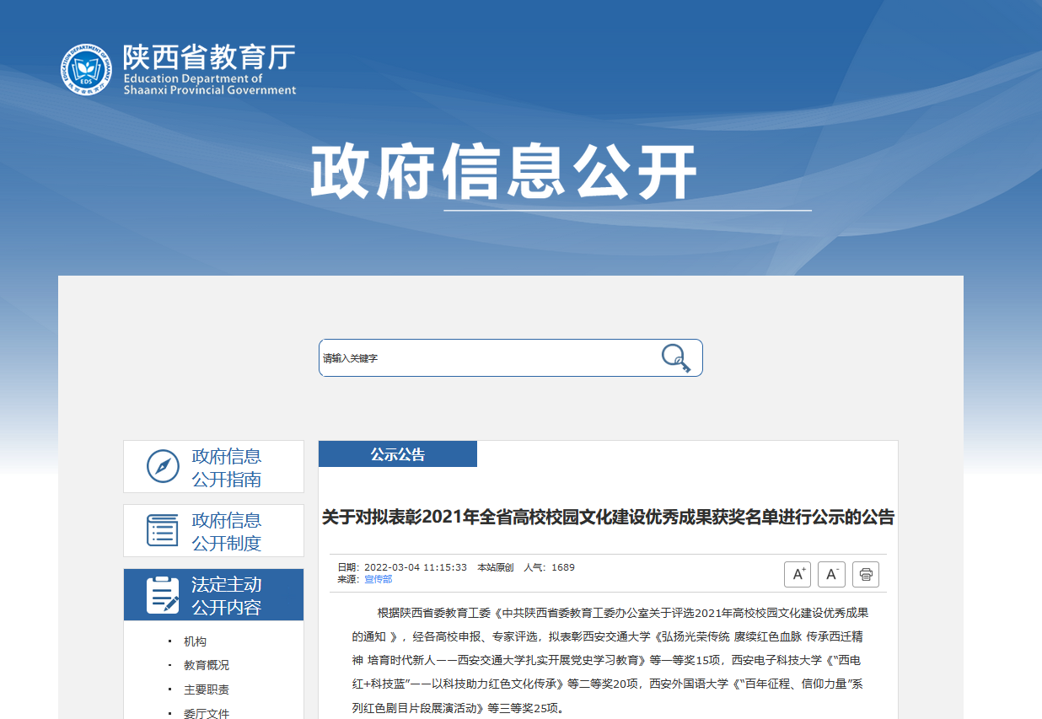The width and height of the screenshot is (1042, 719).
Task: Select 机构 in the sidebar list
Action: [195, 641]
